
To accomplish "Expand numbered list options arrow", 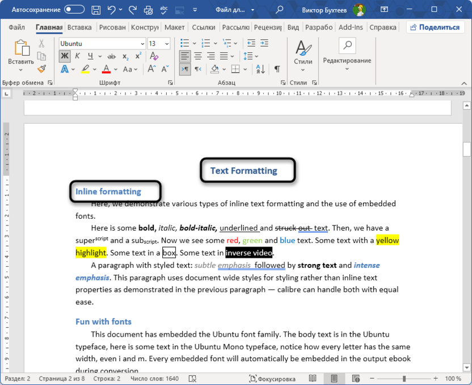I will pyautogui.click(x=216, y=43).
